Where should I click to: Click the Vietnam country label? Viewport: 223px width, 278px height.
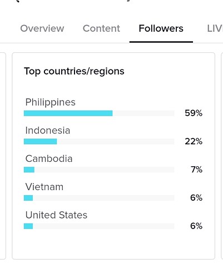[44, 187]
